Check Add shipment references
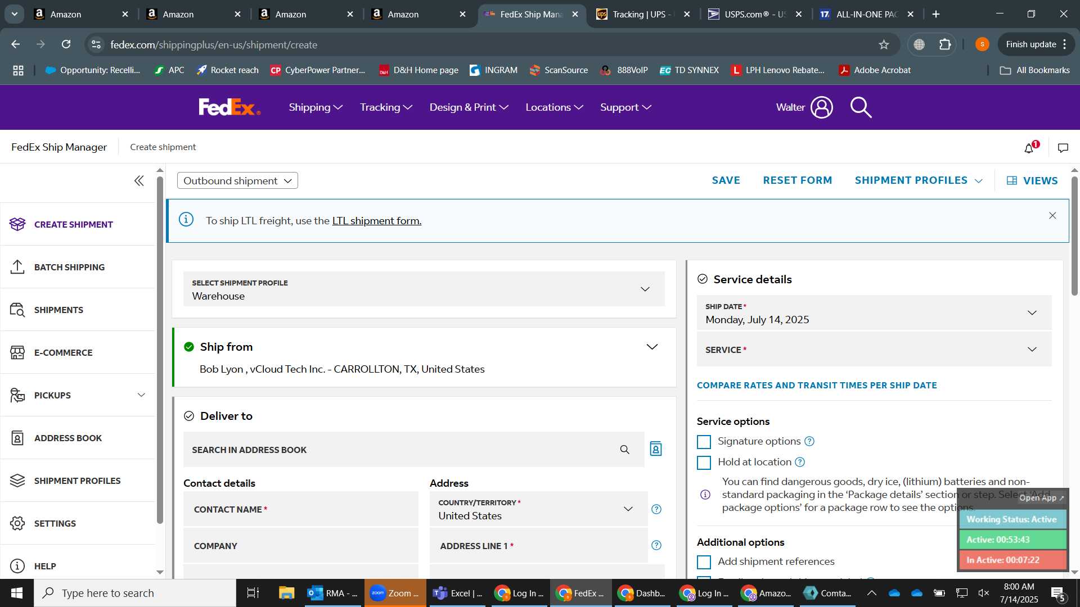Screen dimensions: 1080x607 coord(704,562)
